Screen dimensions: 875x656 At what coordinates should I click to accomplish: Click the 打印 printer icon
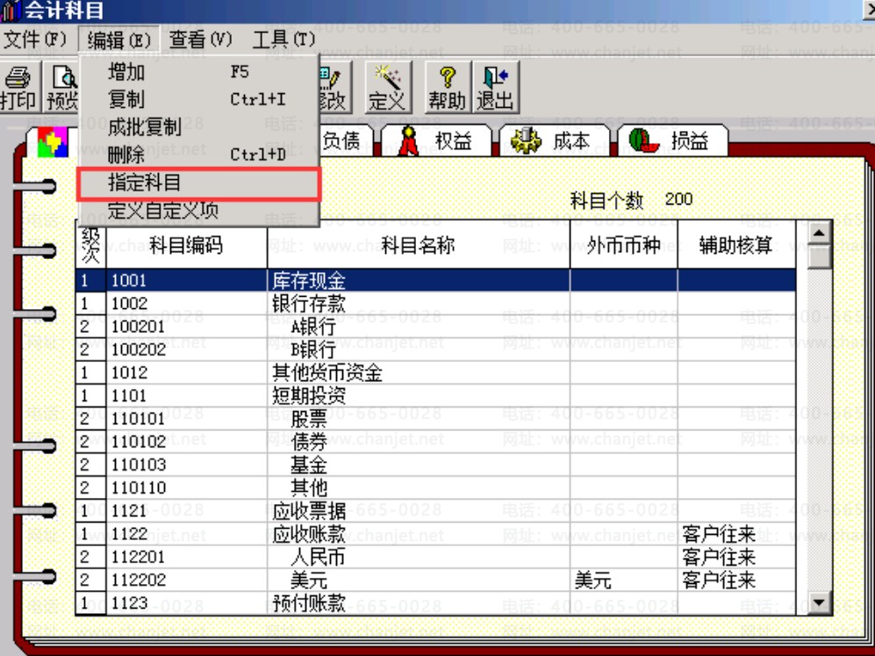pos(20,88)
